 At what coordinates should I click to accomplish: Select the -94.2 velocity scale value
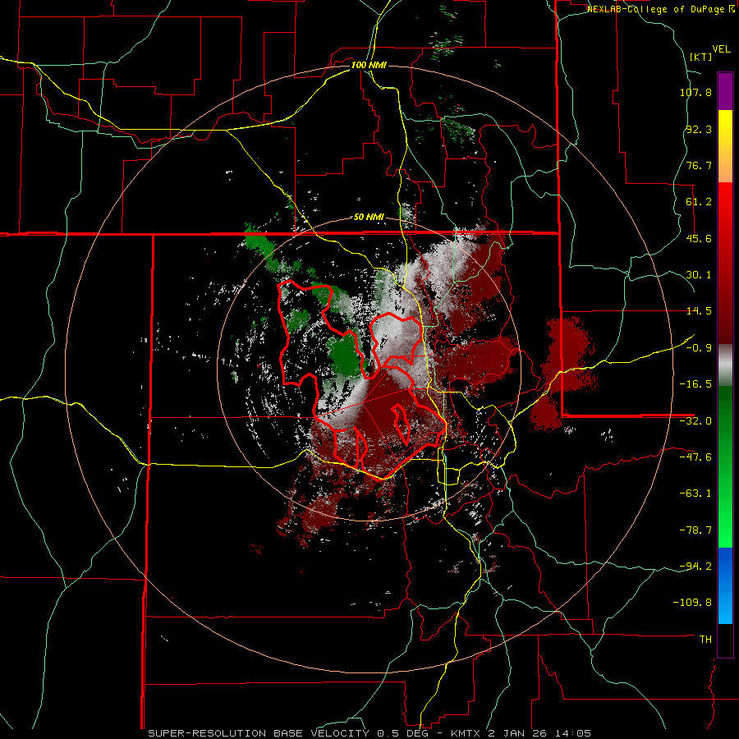[695, 567]
